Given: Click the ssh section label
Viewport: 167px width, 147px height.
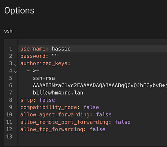Looking at the screenshot, I should [8, 31].
